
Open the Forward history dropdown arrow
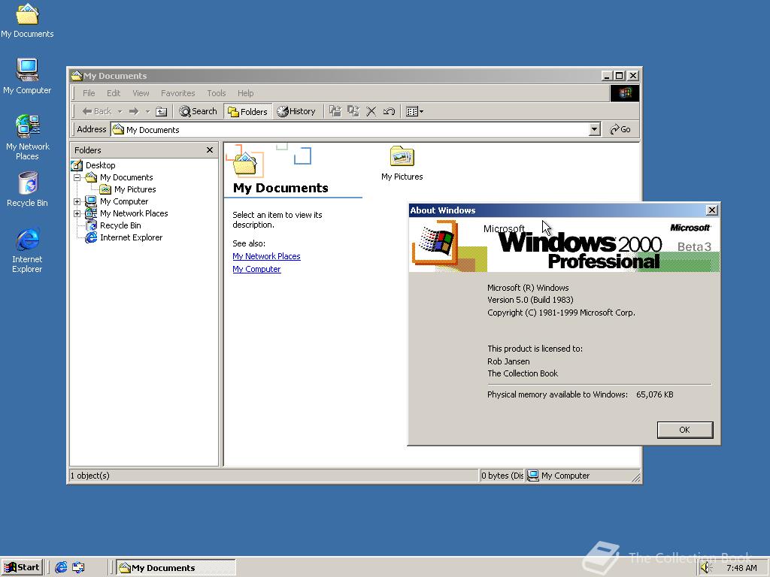point(147,111)
